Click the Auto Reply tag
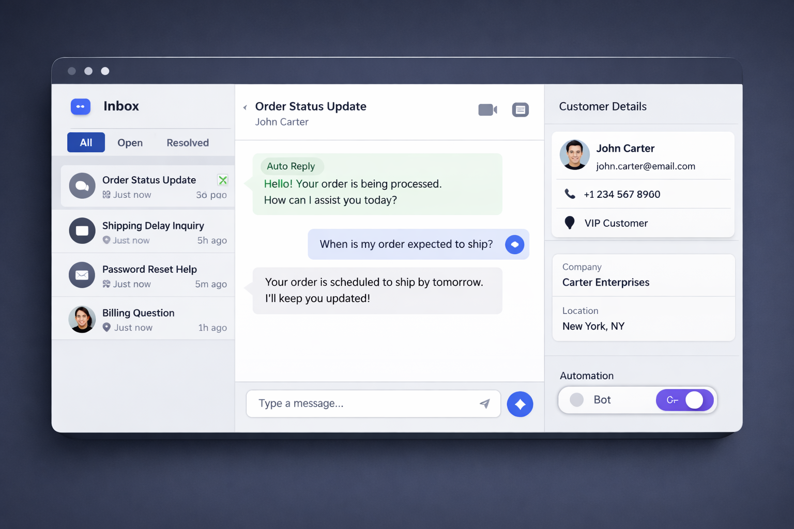 pyautogui.click(x=291, y=166)
